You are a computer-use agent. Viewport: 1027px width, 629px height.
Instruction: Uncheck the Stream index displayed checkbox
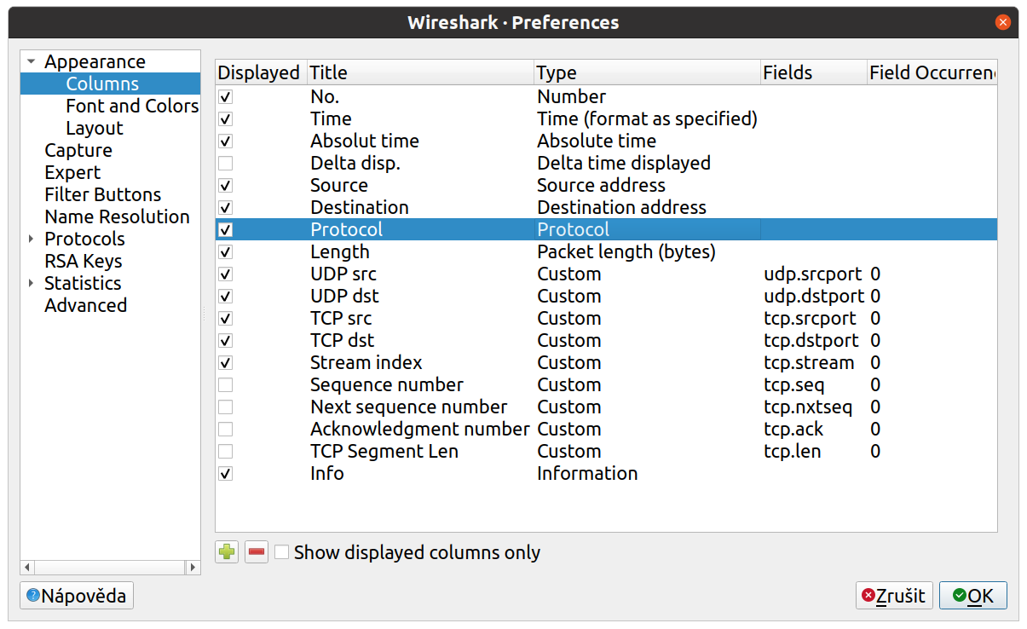coord(226,362)
